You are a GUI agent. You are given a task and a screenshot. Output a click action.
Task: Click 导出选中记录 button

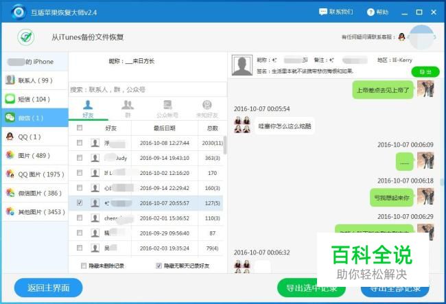point(312,288)
